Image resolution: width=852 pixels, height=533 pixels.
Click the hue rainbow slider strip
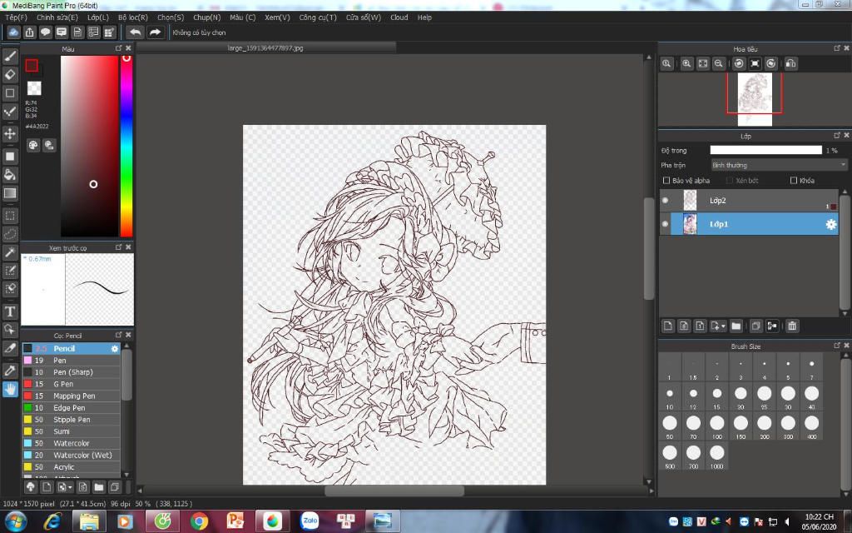pos(126,146)
